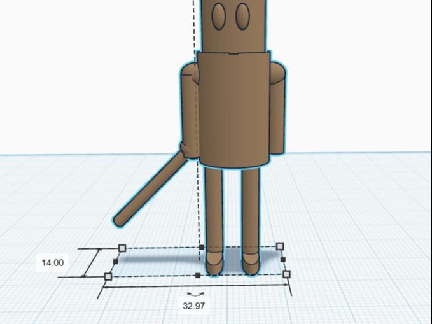Select the figure's left leg cylinder

pos(214,221)
